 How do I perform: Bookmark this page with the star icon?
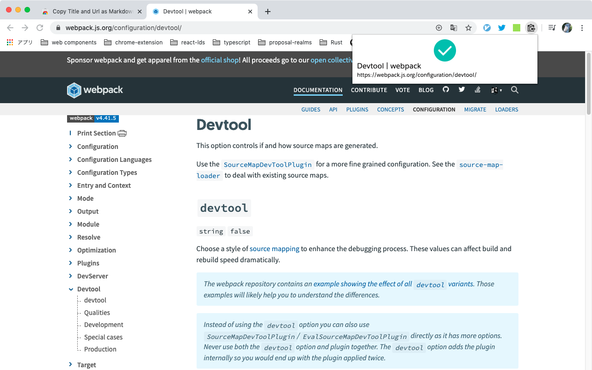point(469,28)
